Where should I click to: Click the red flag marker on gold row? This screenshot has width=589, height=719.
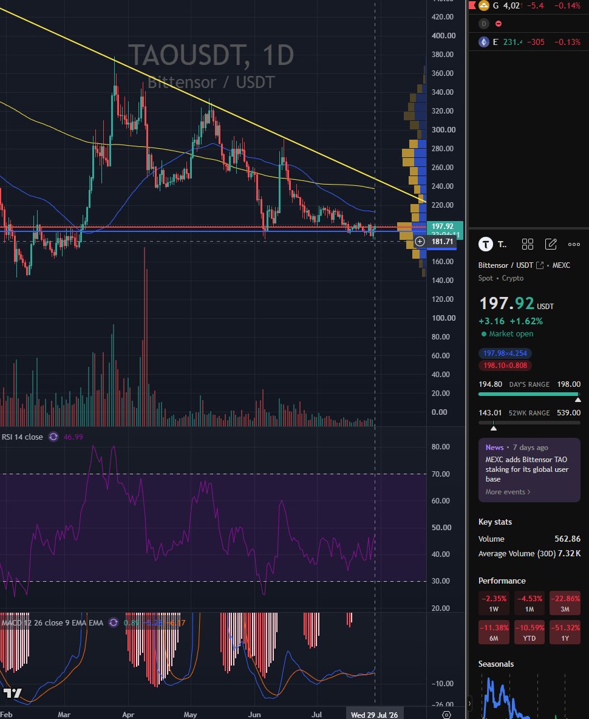coord(472,5)
